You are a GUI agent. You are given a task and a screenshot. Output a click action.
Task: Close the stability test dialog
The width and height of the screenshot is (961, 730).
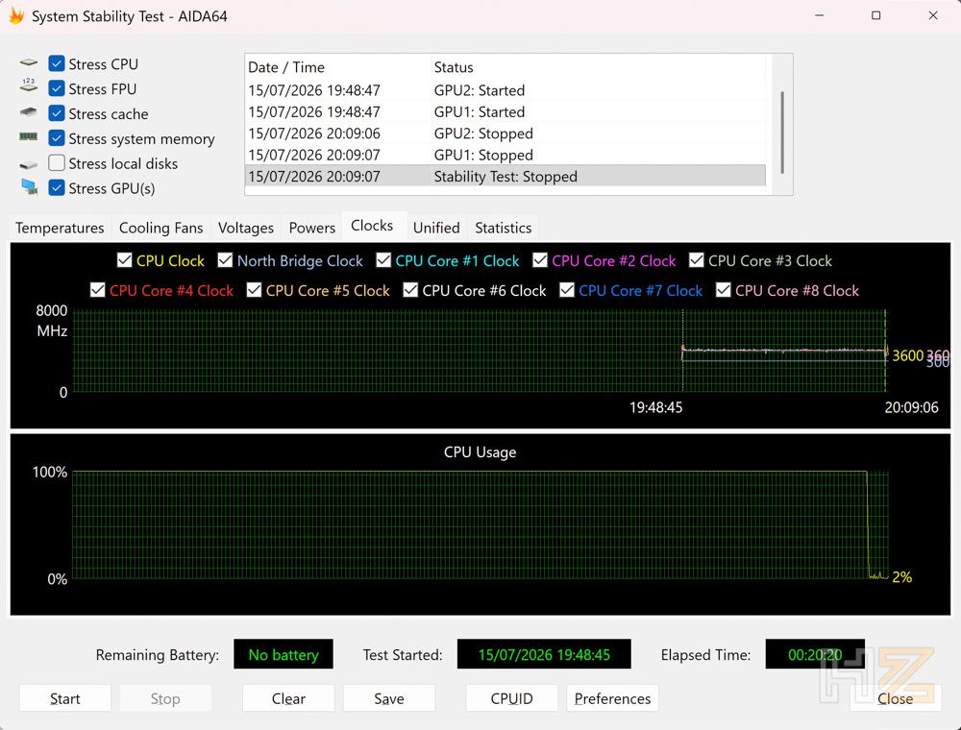click(x=896, y=698)
